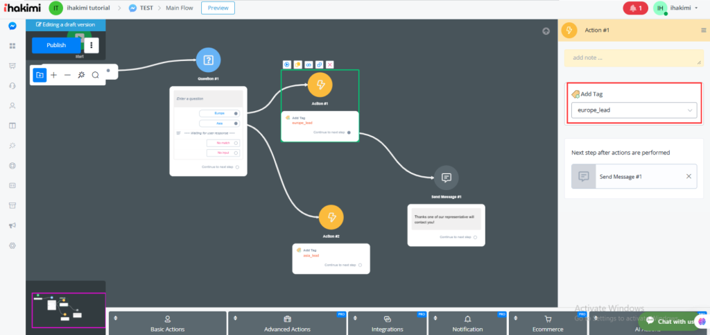Open the three-dot menu beside Publish

pyautogui.click(x=92, y=45)
